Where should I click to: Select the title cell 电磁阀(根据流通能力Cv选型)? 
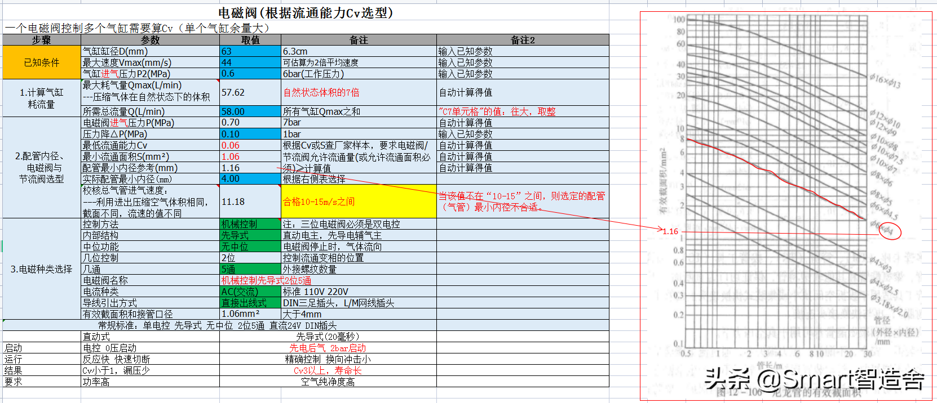(x=306, y=12)
